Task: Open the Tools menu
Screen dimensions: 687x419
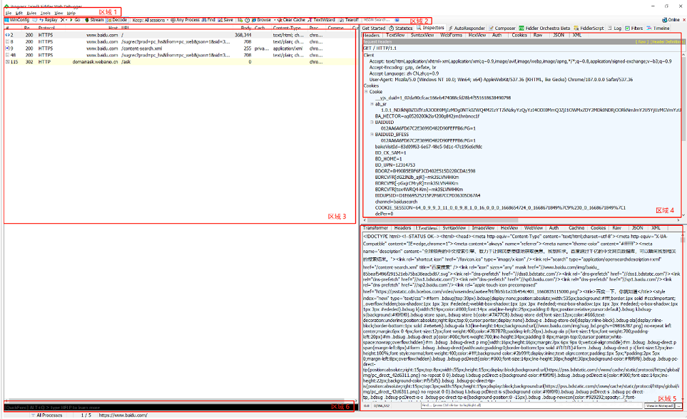Action: click(46, 13)
